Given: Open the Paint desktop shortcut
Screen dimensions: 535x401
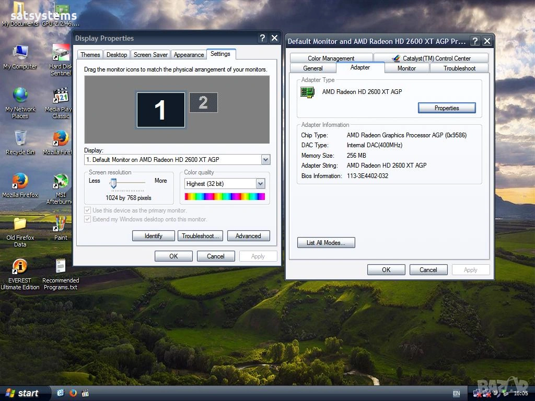Looking at the screenshot, I should pyautogui.click(x=61, y=225).
